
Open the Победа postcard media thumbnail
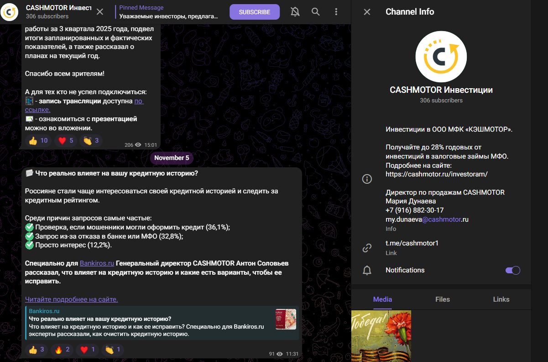coord(381,336)
